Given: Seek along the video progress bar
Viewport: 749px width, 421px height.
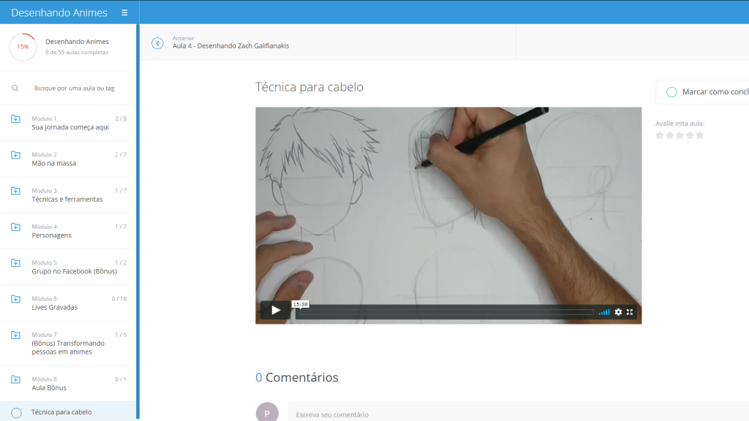Looking at the screenshot, I should click(x=445, y=312).
